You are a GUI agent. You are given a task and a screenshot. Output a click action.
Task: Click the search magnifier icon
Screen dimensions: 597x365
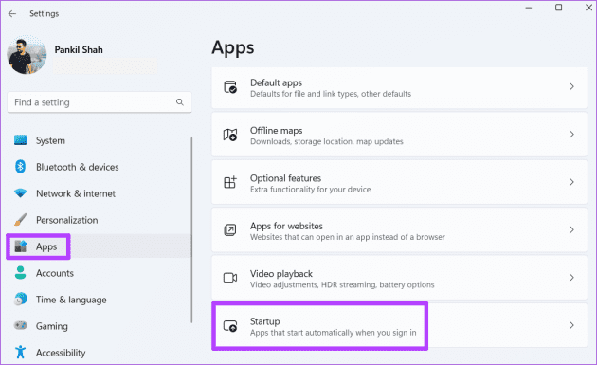180,102
